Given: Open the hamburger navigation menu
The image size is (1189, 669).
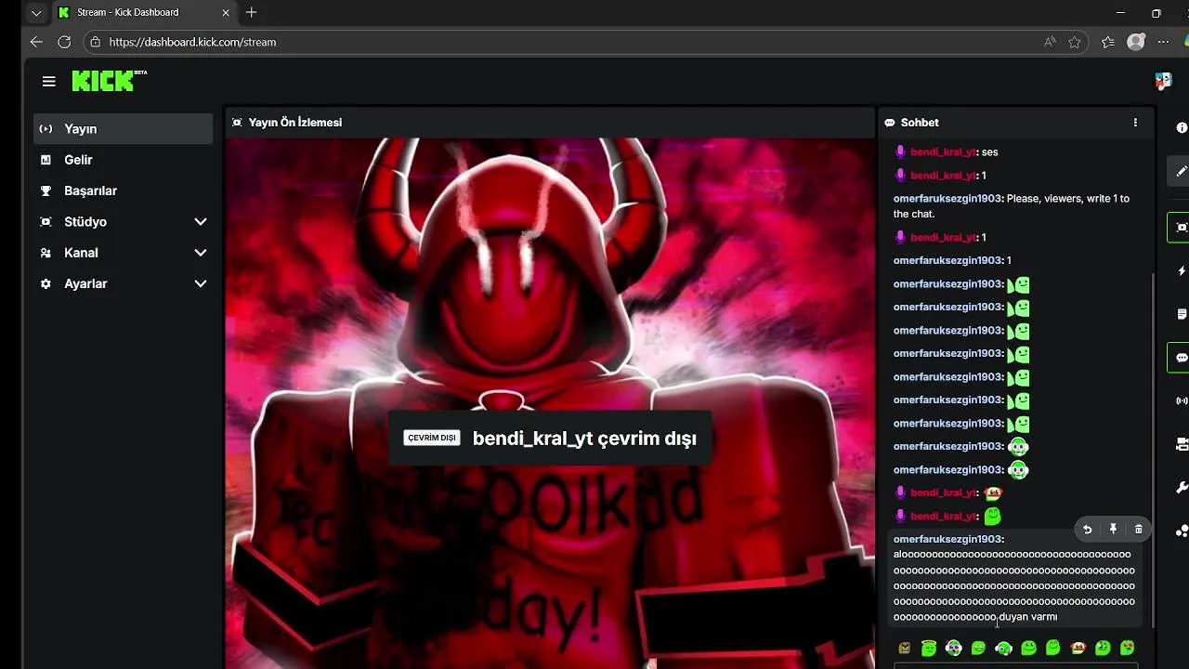Looking at the screenshot, I should point(48,82).
